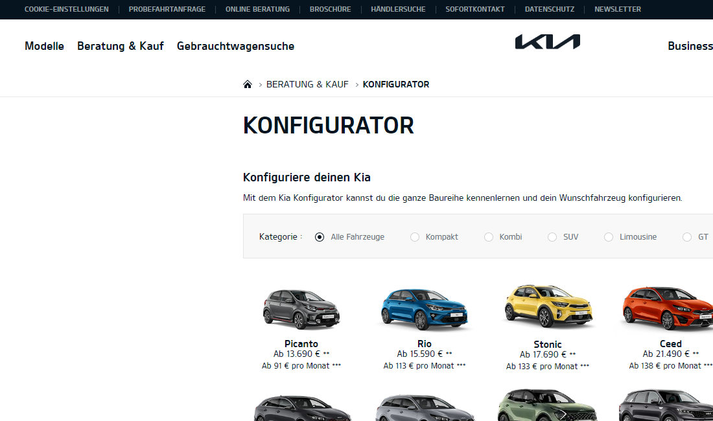This screenshot has height=421, width=713.
Task: Select the yellow Stonic car image
Action: coord(548,306)
